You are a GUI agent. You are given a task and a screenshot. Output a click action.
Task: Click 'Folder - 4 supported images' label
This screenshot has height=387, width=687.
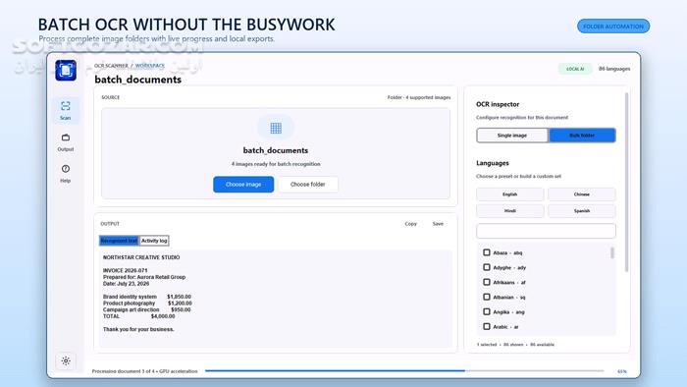pyautogui.click(x=419, y=97)
